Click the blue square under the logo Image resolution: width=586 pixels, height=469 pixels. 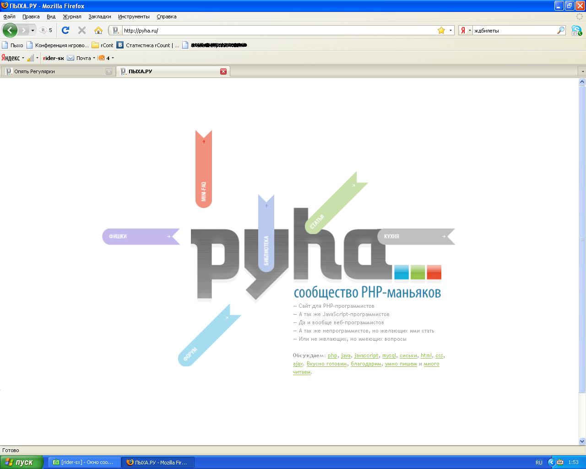401,272
